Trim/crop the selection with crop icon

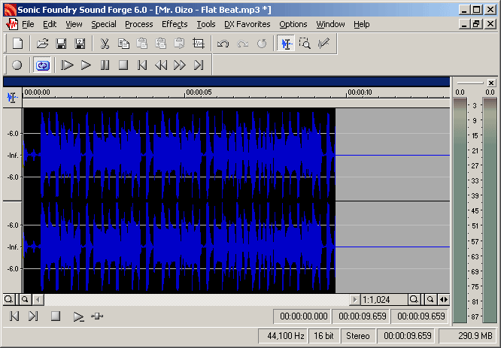[199, 44]
